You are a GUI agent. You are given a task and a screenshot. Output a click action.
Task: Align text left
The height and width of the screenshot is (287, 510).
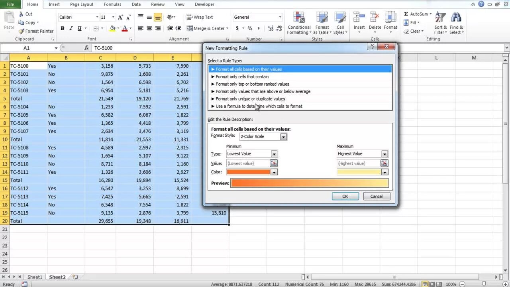(x=141, y=28)
